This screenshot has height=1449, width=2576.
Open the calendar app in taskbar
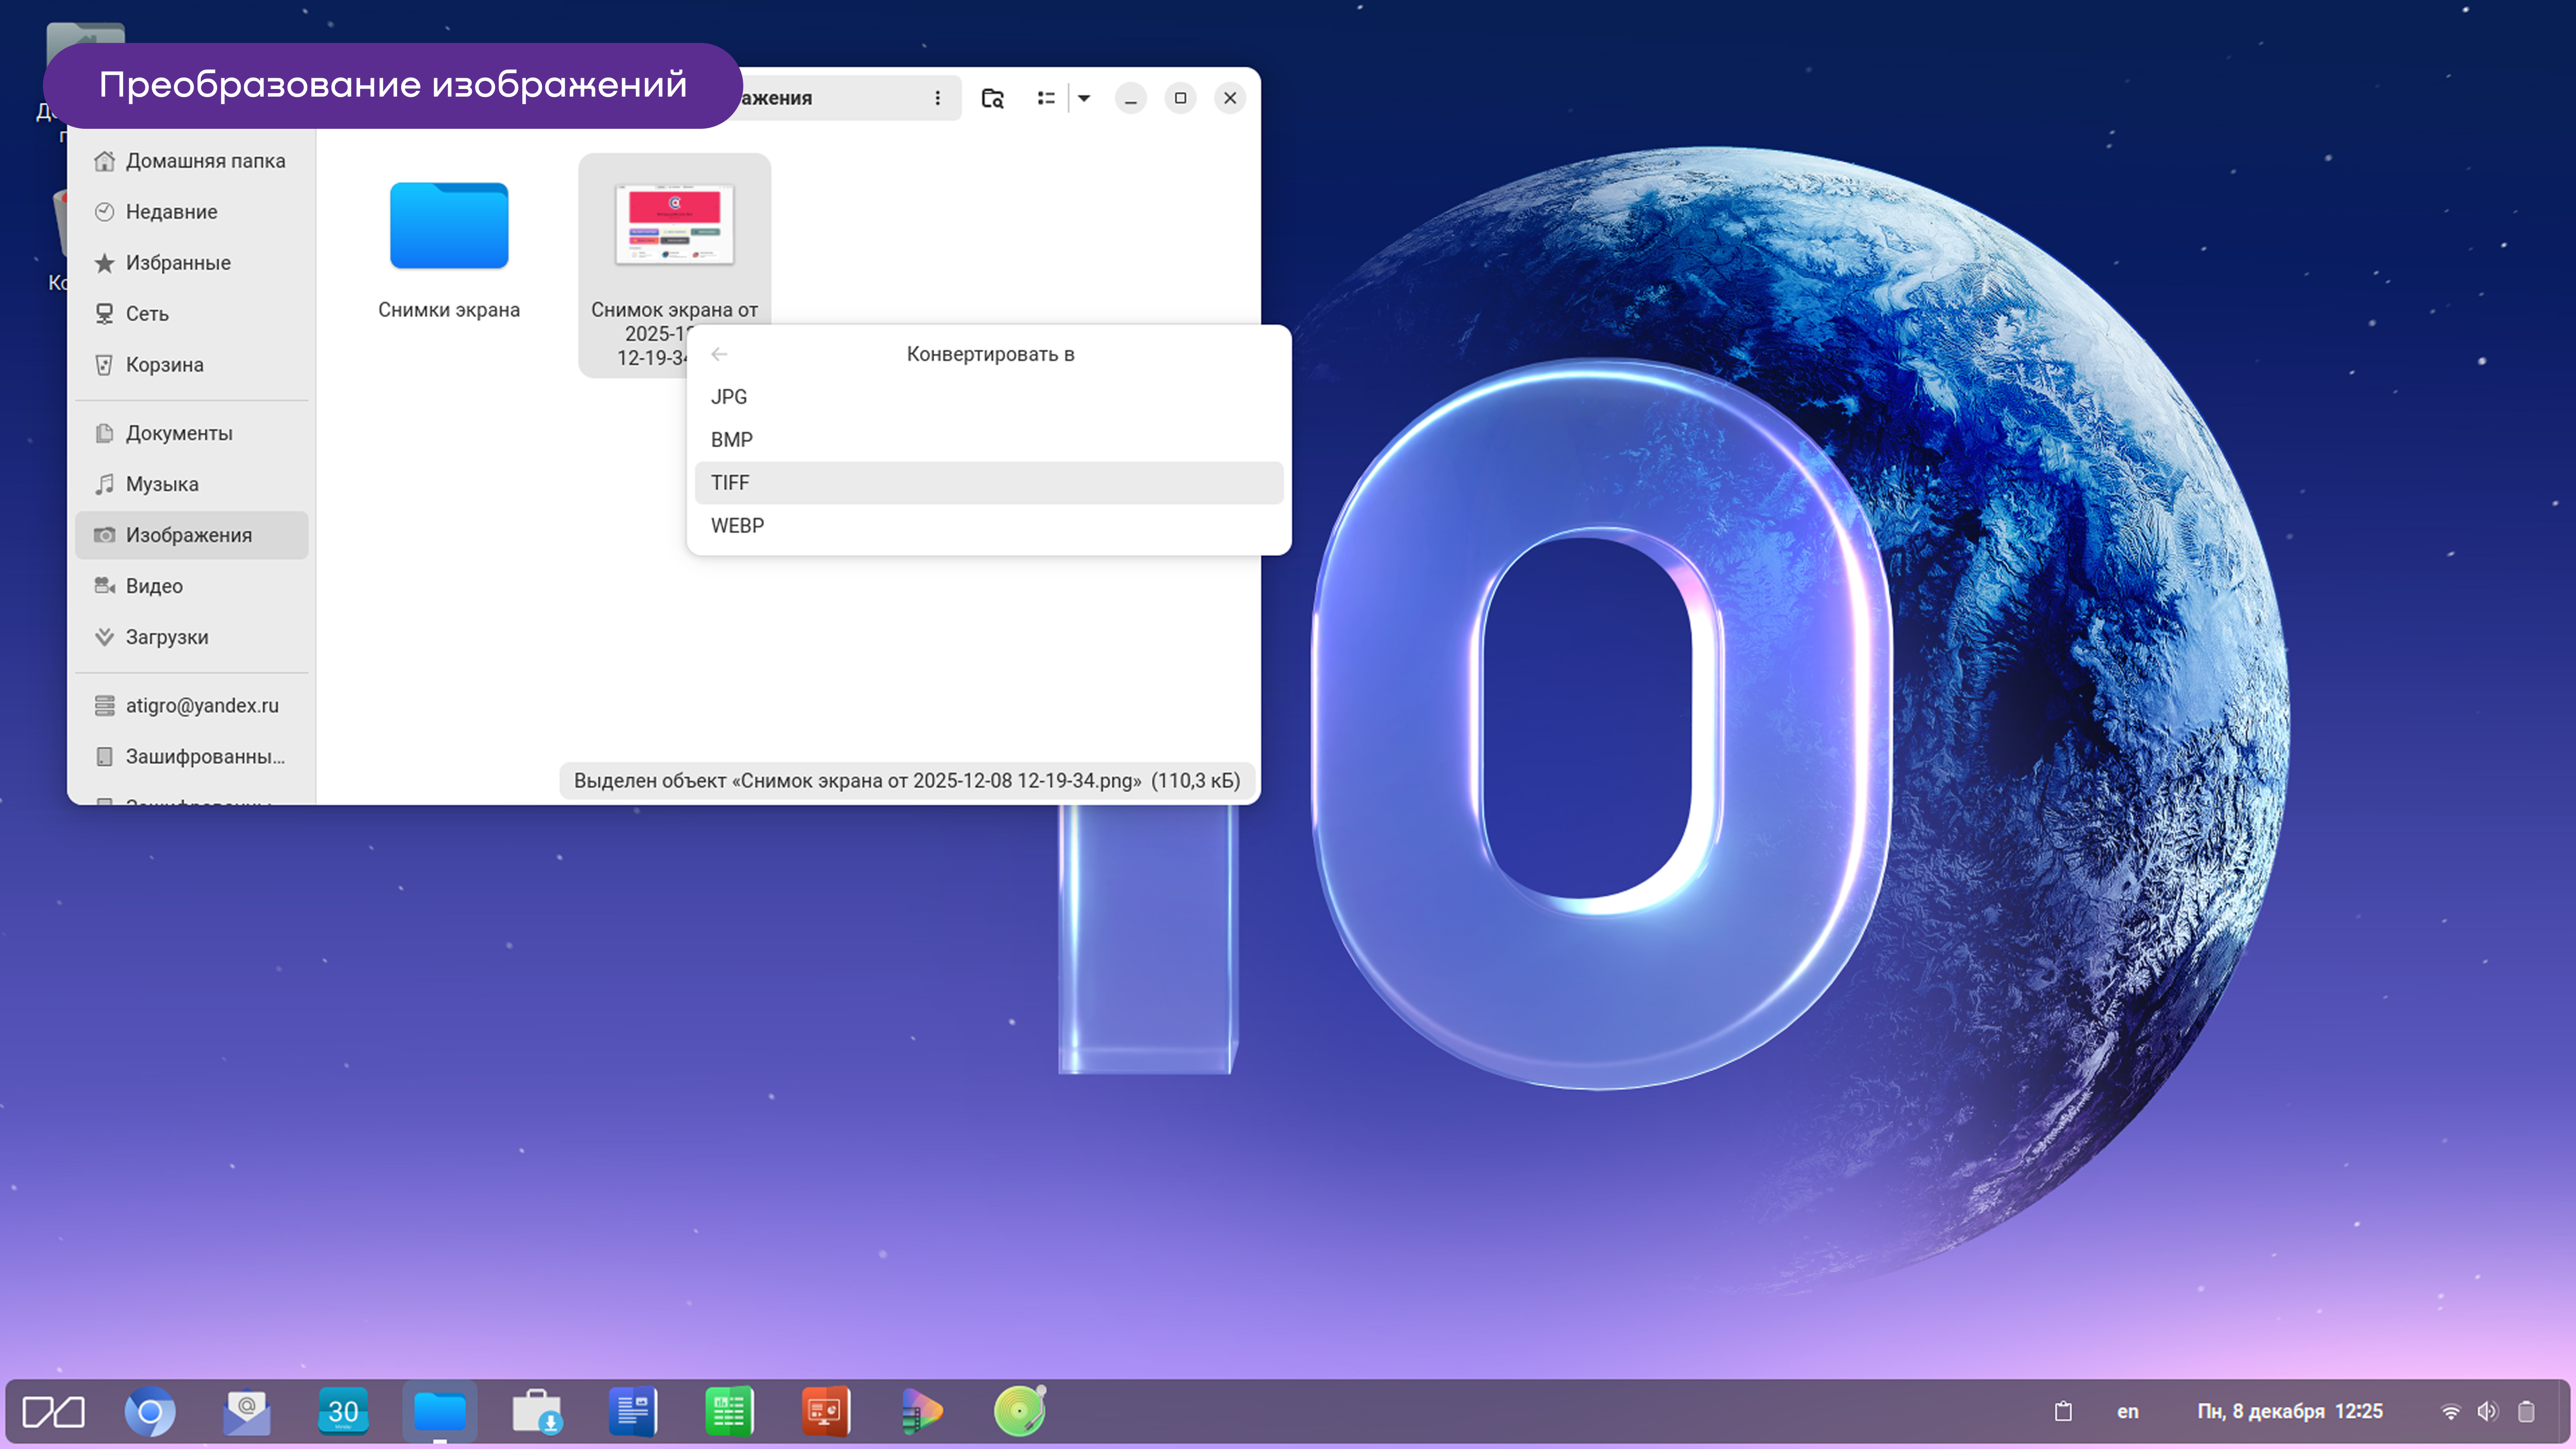(343, 1411)
